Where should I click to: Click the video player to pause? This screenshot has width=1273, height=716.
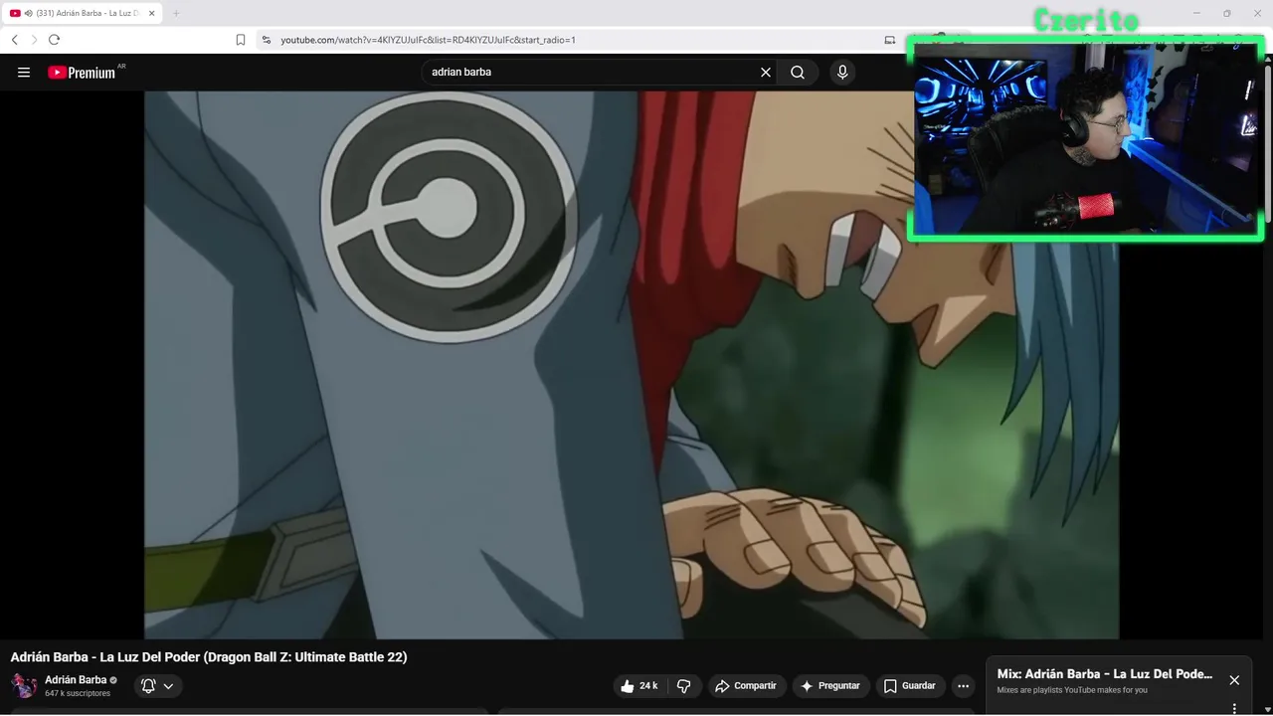pos(632,365)
